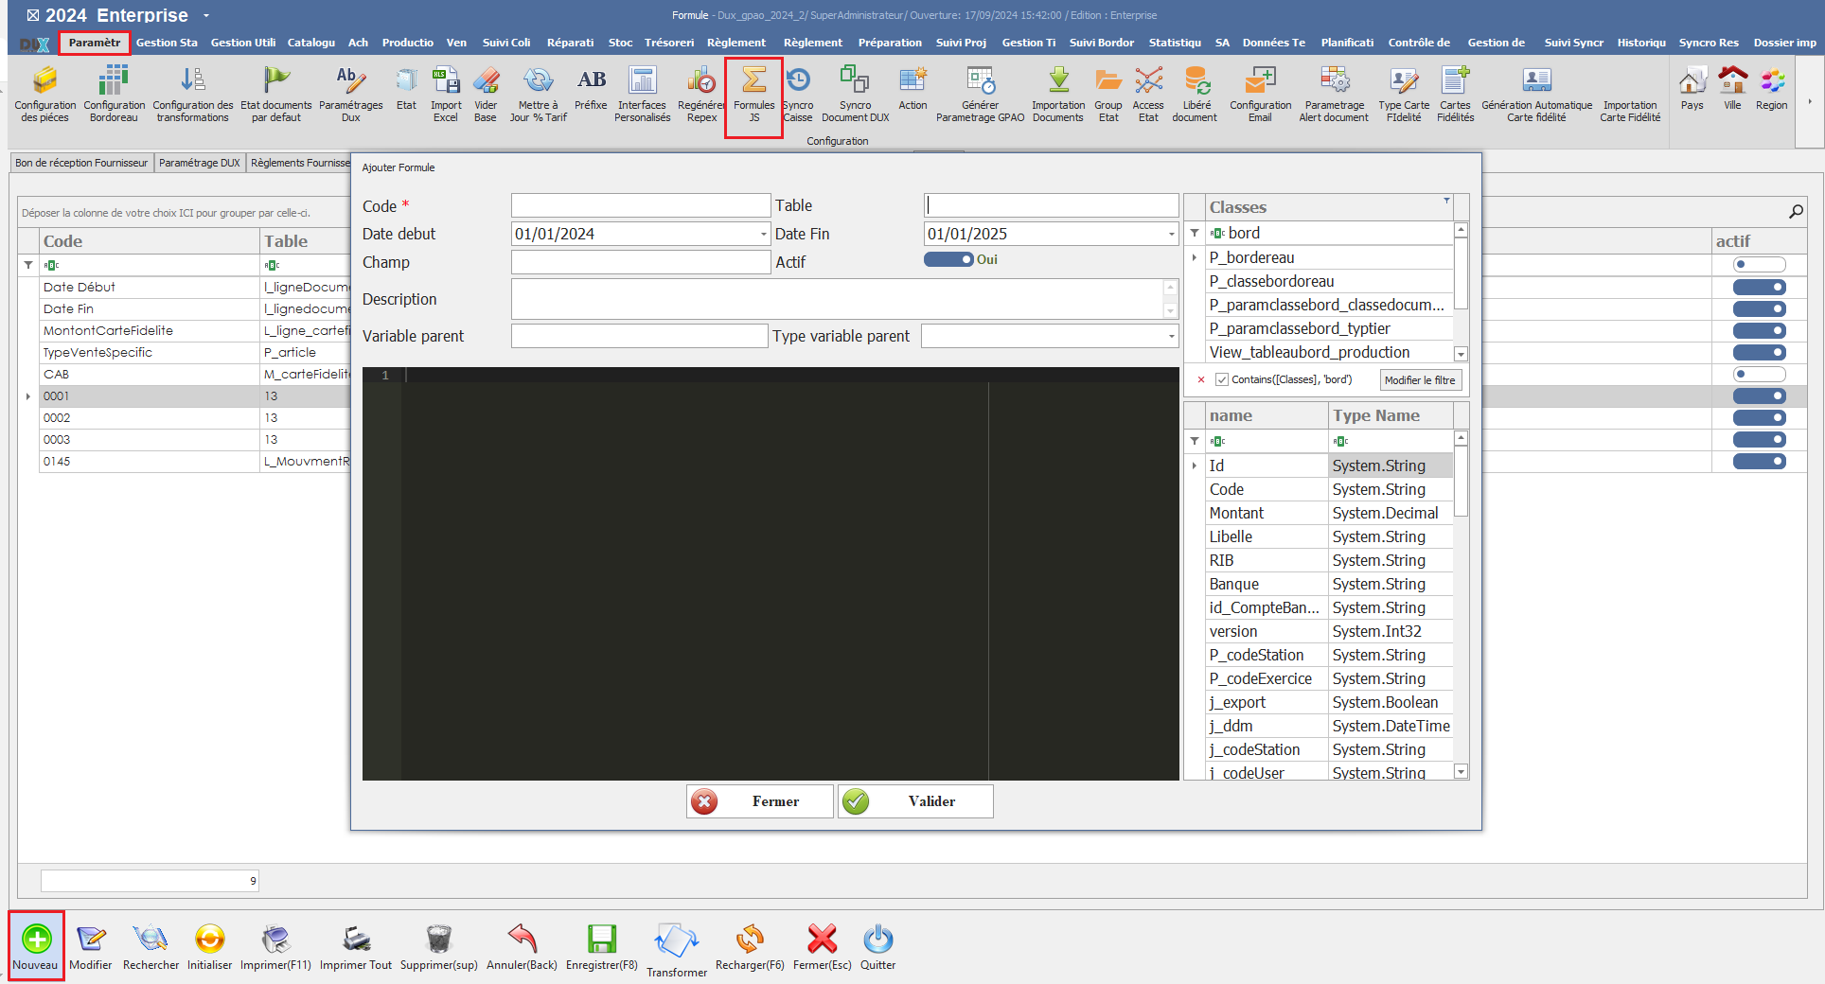
Task: Expand the 0001 row indicator
Action: (28, 395)
